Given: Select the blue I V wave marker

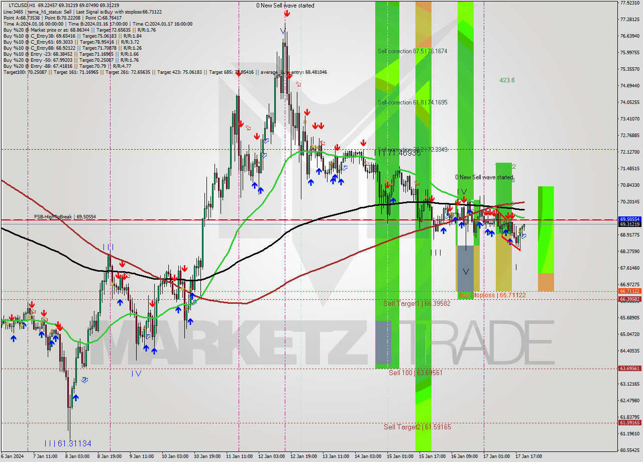Looking at the screenshot, I should (x=136, y=374).
